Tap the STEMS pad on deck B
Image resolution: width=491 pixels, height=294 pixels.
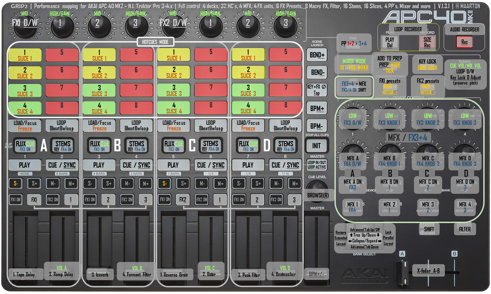[x=136, y=145]
